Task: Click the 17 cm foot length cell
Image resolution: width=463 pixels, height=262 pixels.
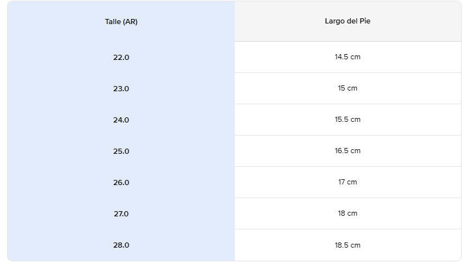Action: [x=348, y=182]
